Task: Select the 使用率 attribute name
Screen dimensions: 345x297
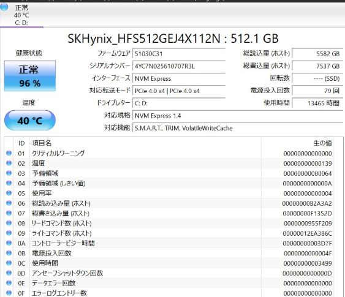Action: coord(42,194)
